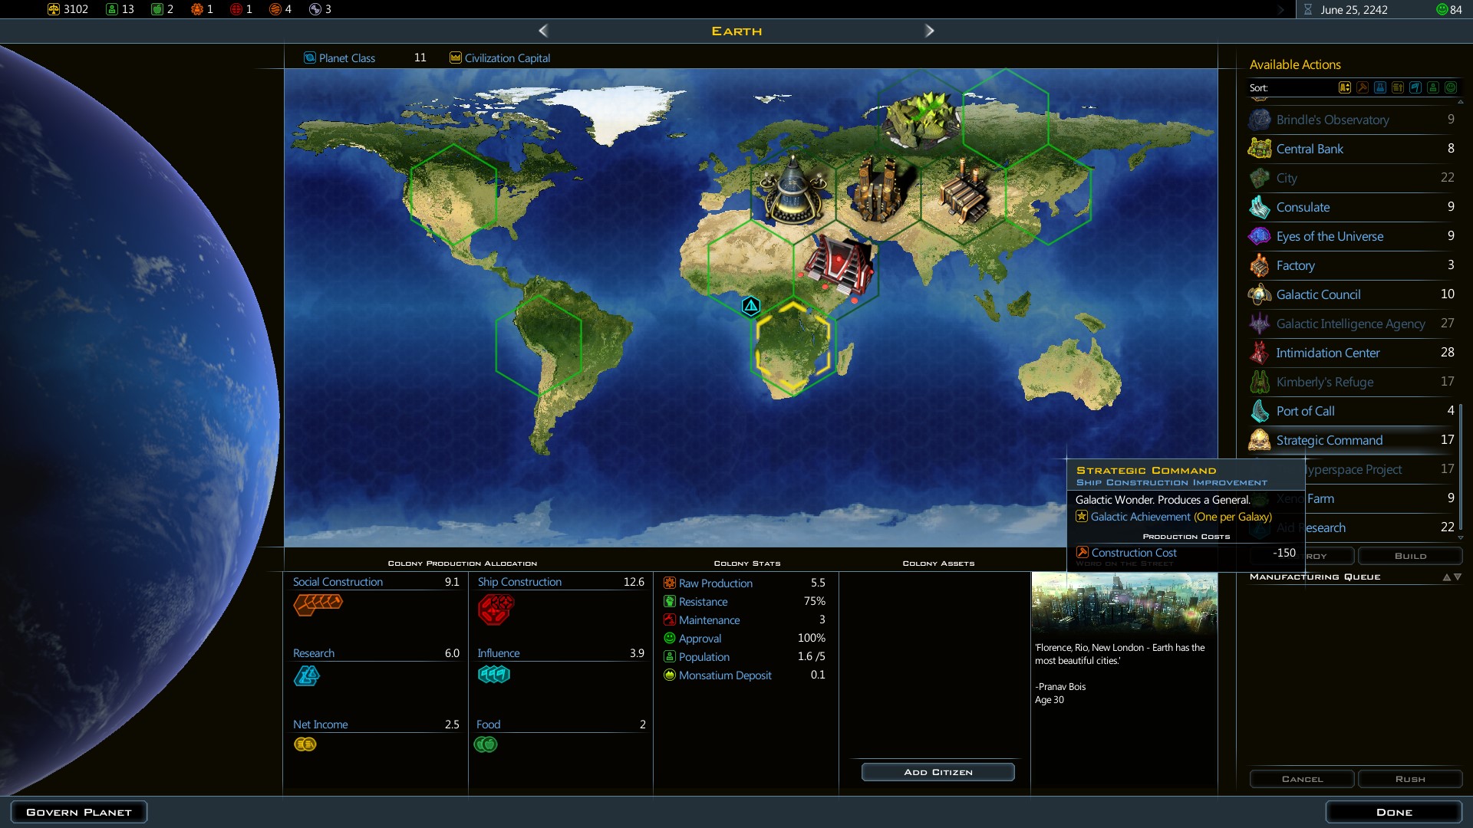Click credits treasury icon in top bar

(x=54, y=9)
